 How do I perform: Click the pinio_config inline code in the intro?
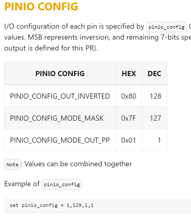click(x=166, y=27)
